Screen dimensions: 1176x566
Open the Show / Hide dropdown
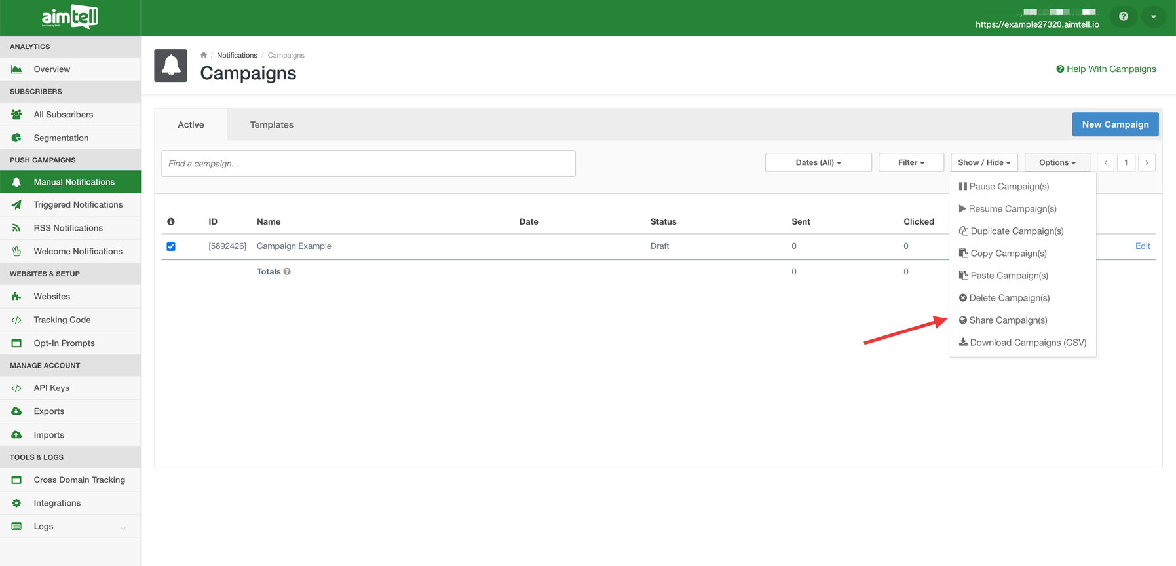pyautogui.click(x=984, y=162)
